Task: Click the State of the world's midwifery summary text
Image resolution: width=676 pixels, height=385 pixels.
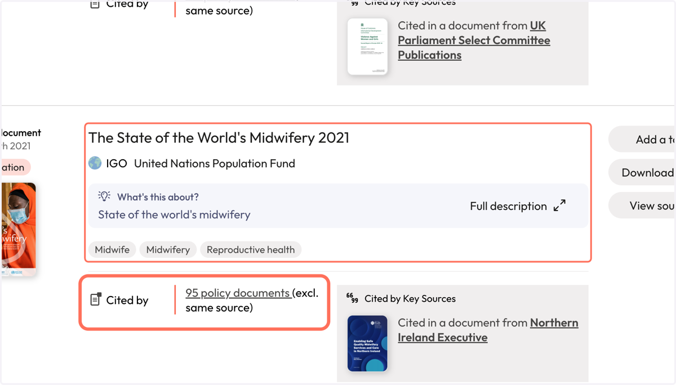Action: (x=174, y=214)
